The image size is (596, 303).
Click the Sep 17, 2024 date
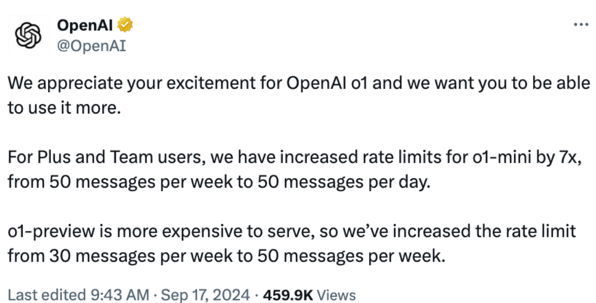coord(205,295)
